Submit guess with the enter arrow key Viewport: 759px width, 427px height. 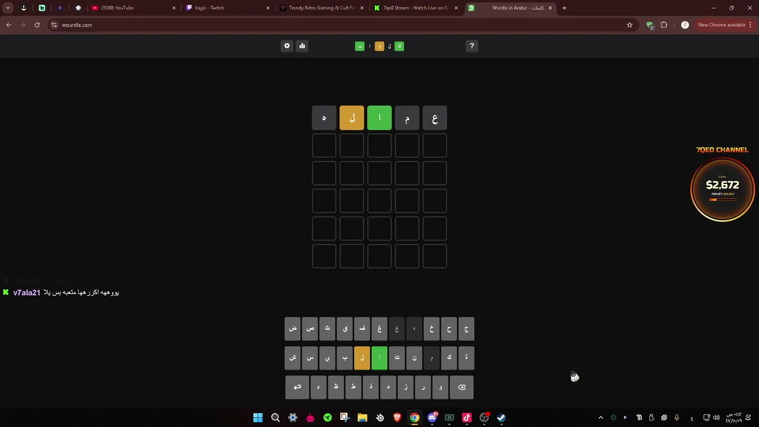point(297,387)
